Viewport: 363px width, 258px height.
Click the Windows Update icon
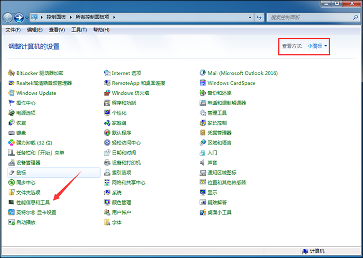point(12,93)
